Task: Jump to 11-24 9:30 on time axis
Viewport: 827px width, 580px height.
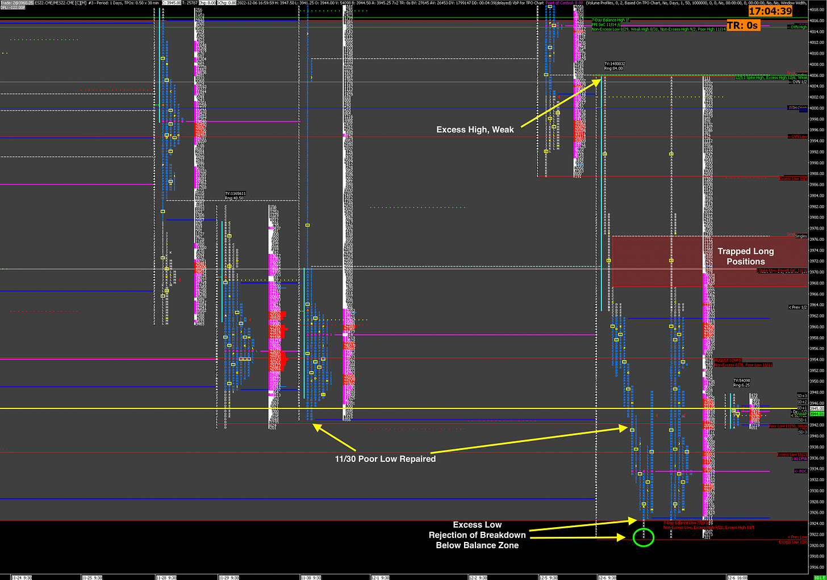Action: click(x=22, y=577)
